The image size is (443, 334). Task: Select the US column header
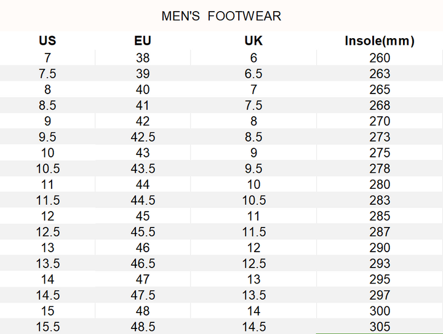[47, 41]
